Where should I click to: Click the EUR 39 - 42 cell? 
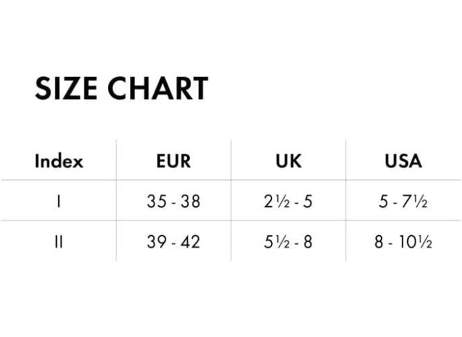(x=174, y=242)
